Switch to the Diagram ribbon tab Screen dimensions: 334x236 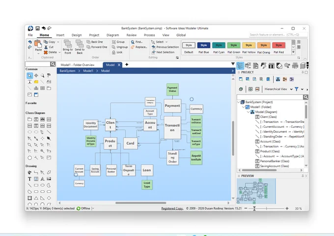112,35
